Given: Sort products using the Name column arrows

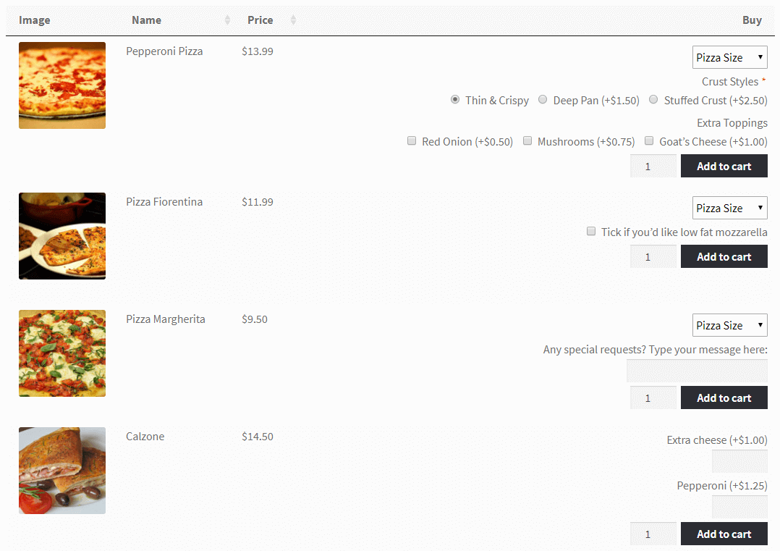Looking at the screenshot, I should coord(226,20).
